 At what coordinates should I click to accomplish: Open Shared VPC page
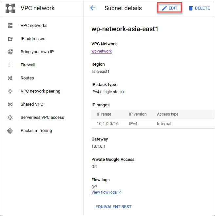[32, 104]
